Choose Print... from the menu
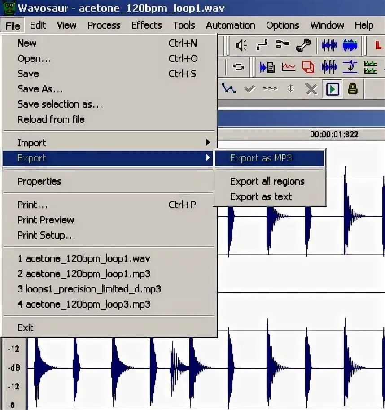Screen dimensions: 385x410 (109, 205)
